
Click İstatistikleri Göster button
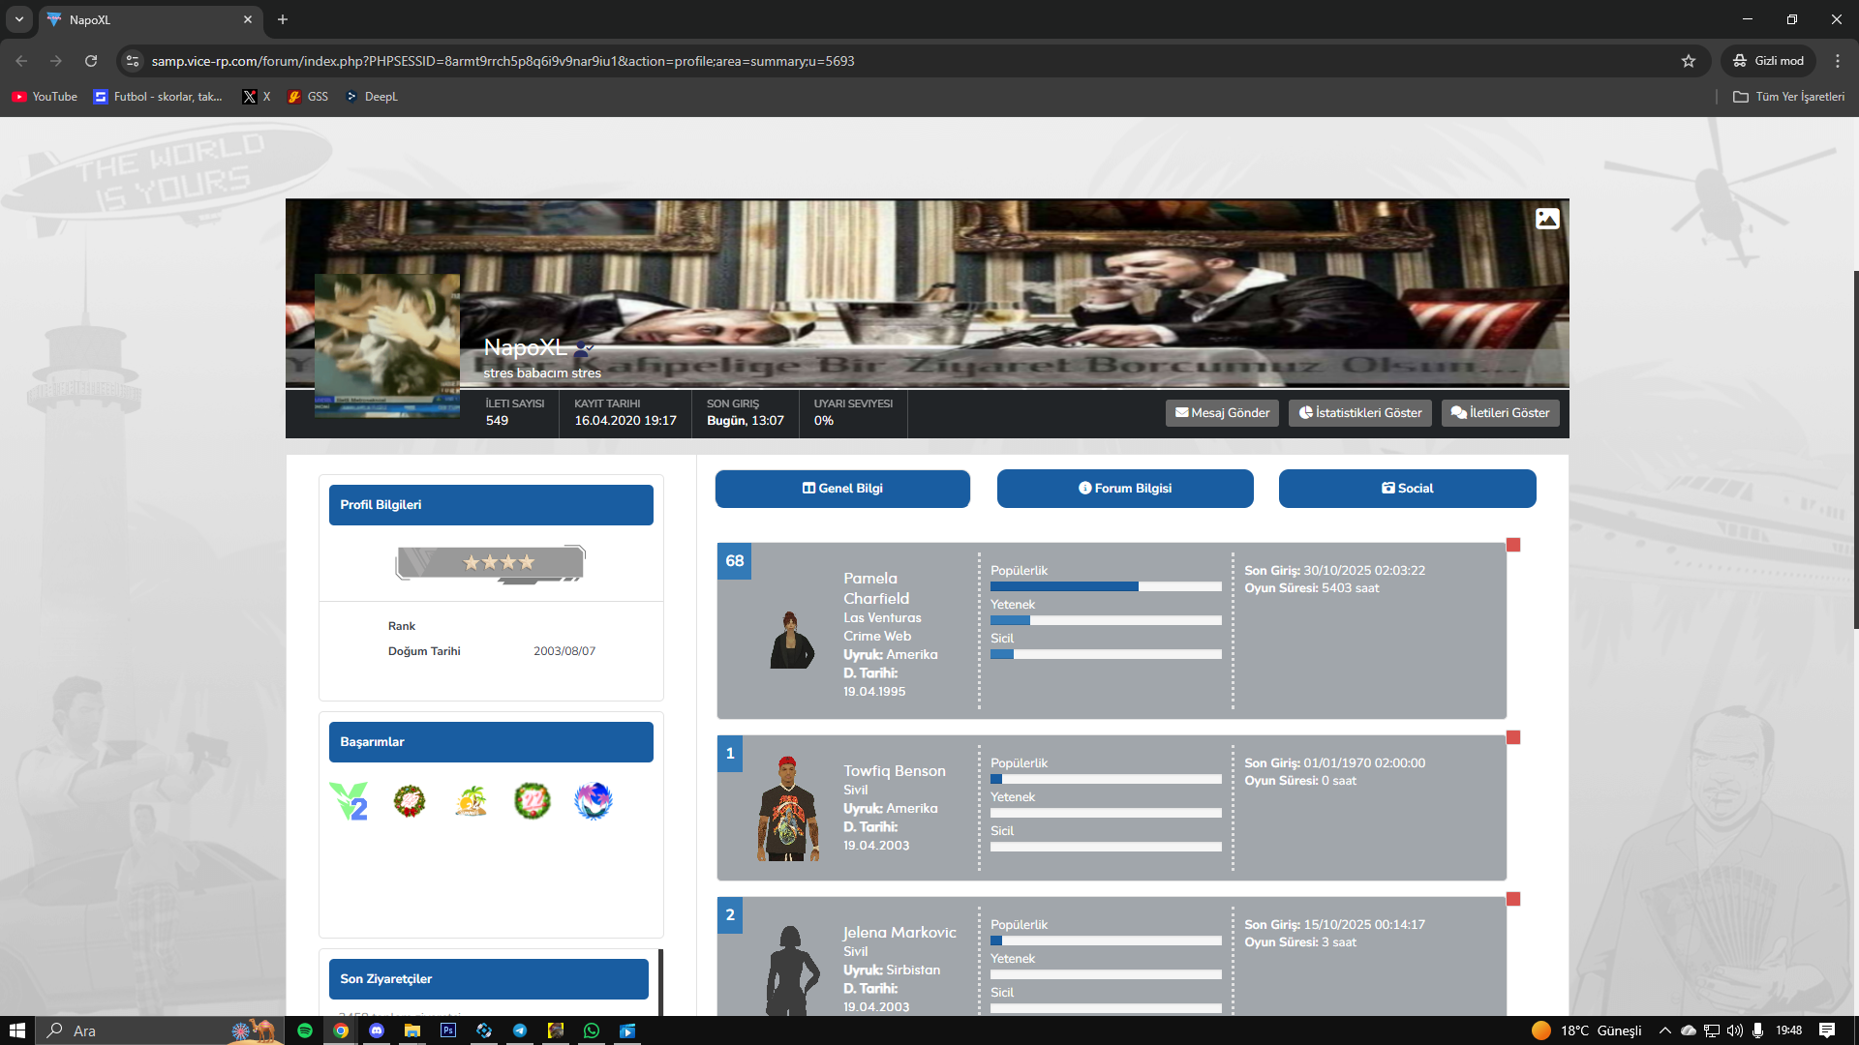[1359, 413]
